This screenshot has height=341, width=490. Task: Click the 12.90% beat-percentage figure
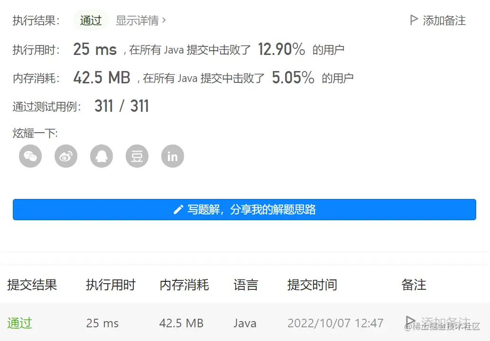[x=281, y=49]
